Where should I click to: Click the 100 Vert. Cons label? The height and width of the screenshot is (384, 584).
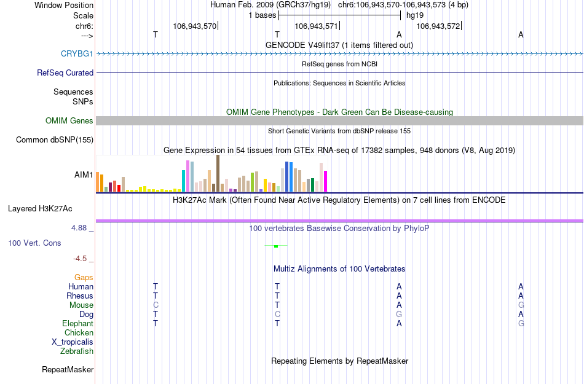pyautogui.click(x=34, y=243)
